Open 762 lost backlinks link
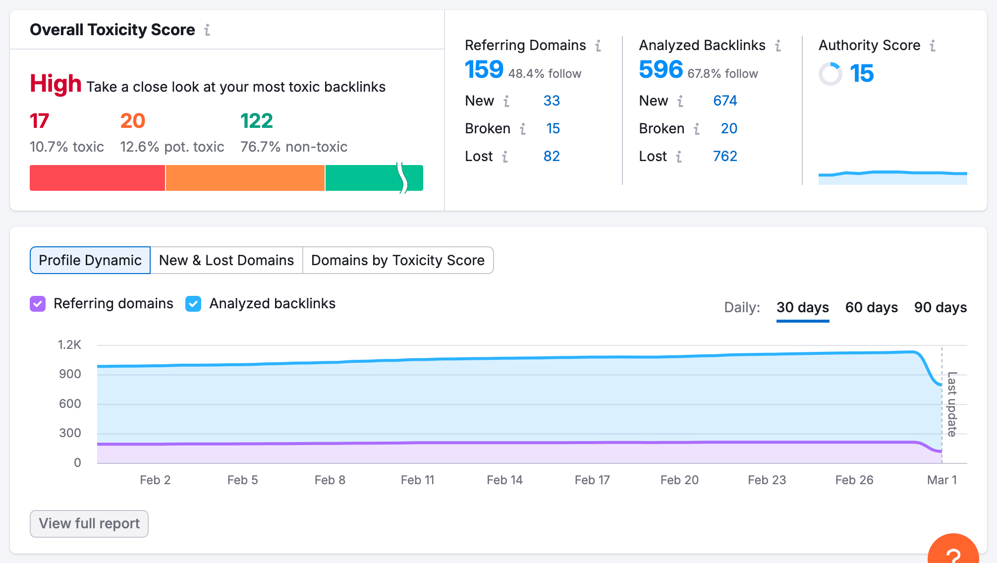997x563 pixels. coord(725,157)
